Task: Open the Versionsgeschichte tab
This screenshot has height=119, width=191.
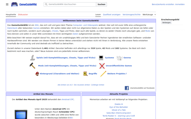Action: point(131,15)
